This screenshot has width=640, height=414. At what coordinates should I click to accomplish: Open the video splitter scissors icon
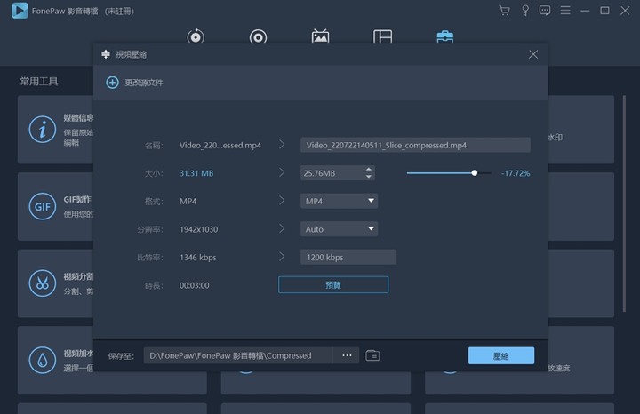coord(43,283)
